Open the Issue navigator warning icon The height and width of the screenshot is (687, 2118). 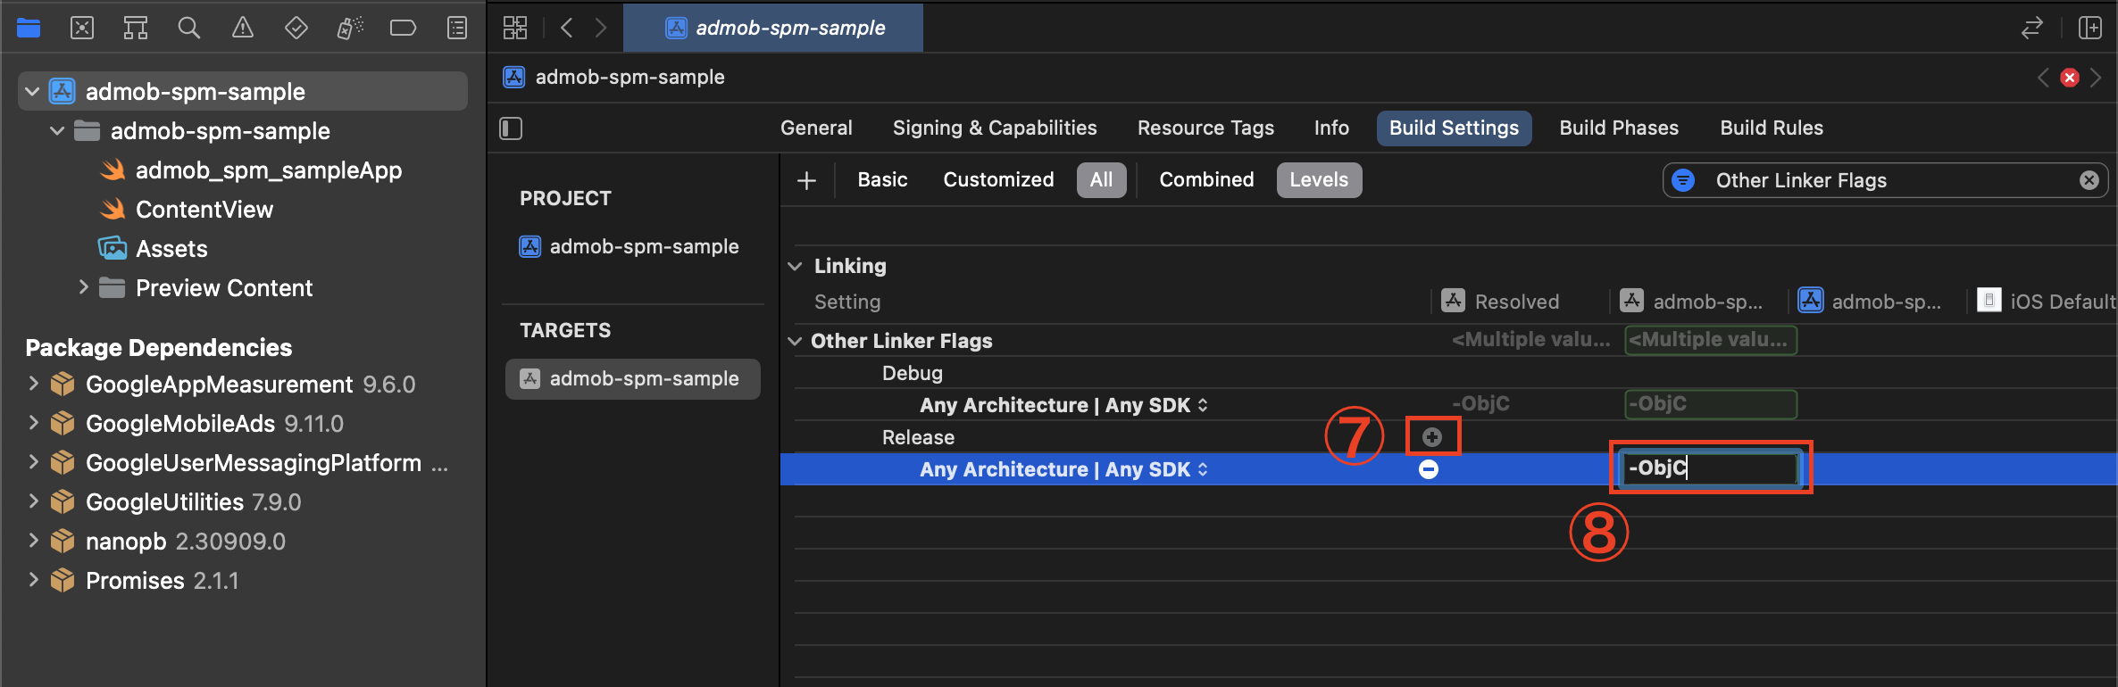tap(243, 28)
